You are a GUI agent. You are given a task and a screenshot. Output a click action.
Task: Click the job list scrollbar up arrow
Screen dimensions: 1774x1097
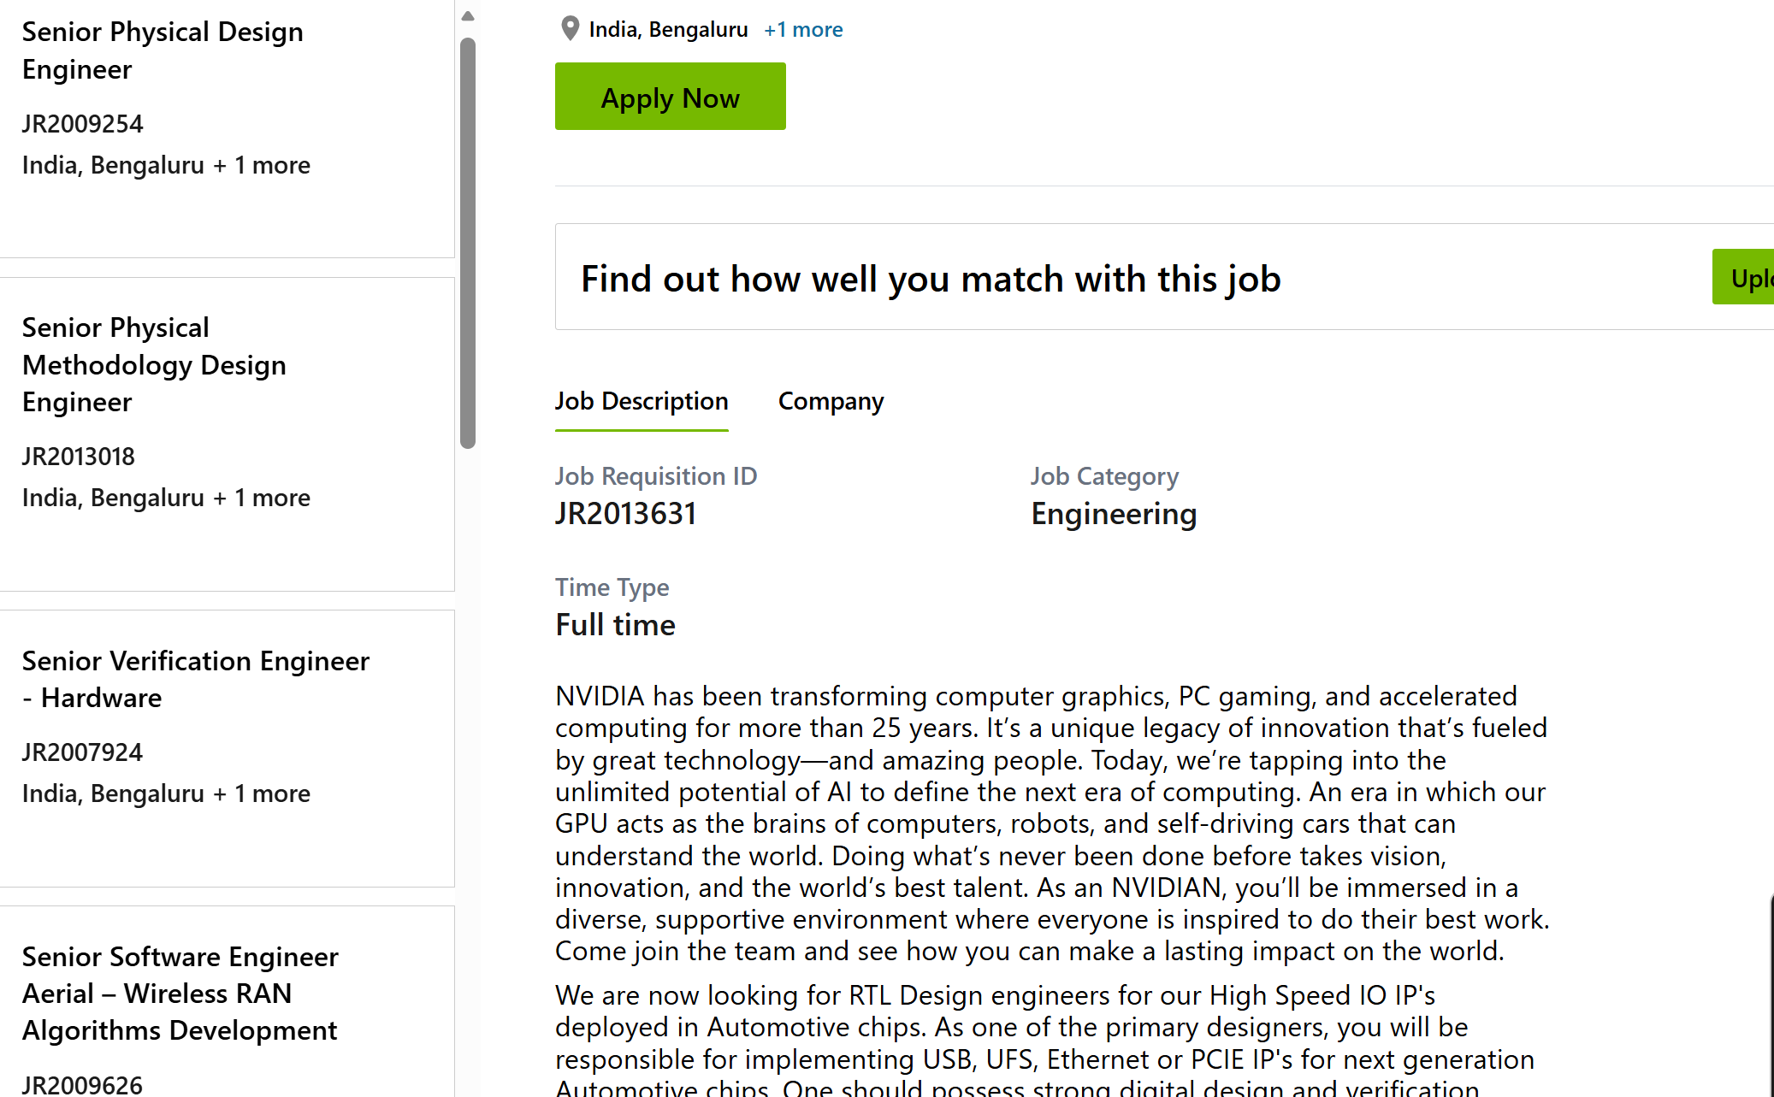468,16
